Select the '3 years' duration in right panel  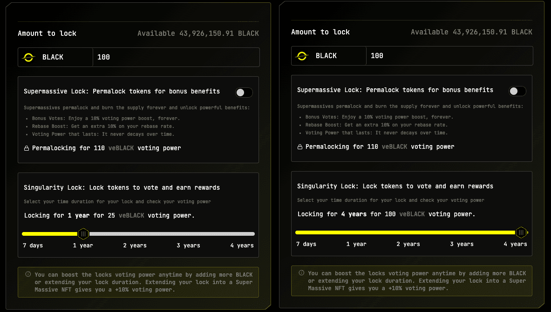(x=462, y=244)
